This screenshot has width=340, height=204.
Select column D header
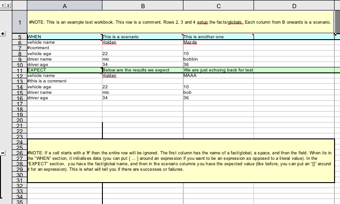tap(294, 6)
